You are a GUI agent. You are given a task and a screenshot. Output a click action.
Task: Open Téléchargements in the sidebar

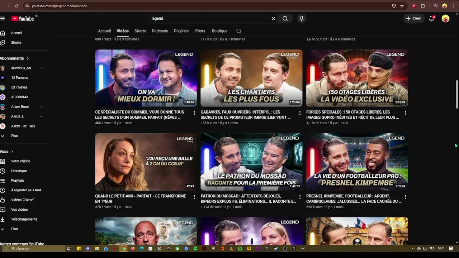25,219
